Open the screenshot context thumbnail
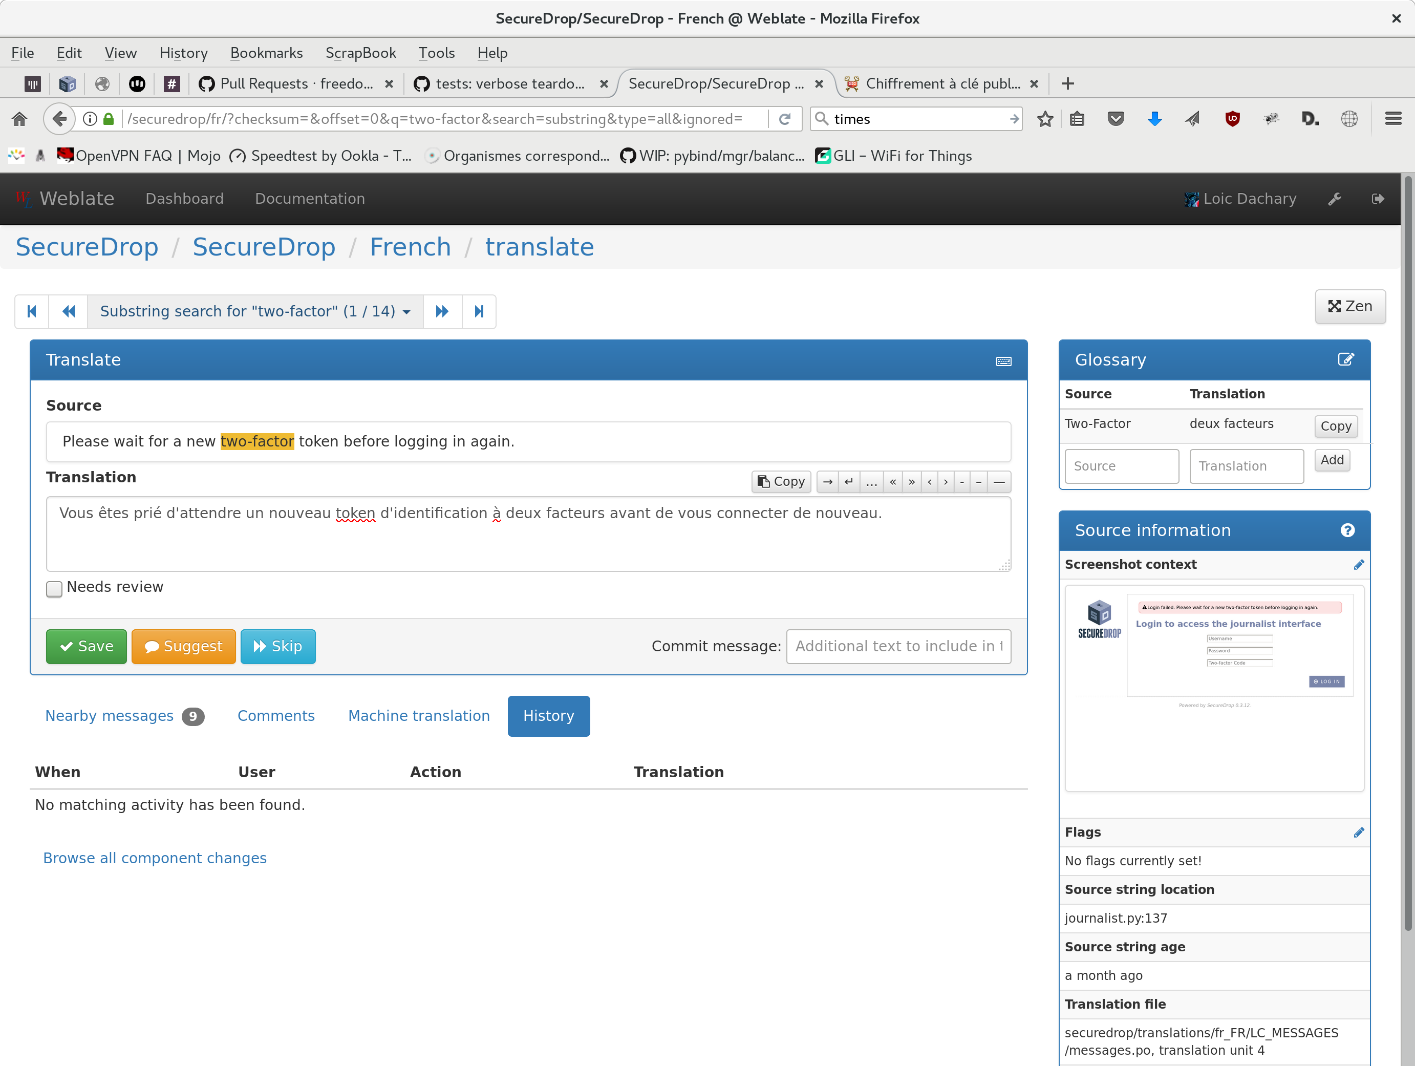This screenshot has width=1415, height=1066. point(1214,689)
